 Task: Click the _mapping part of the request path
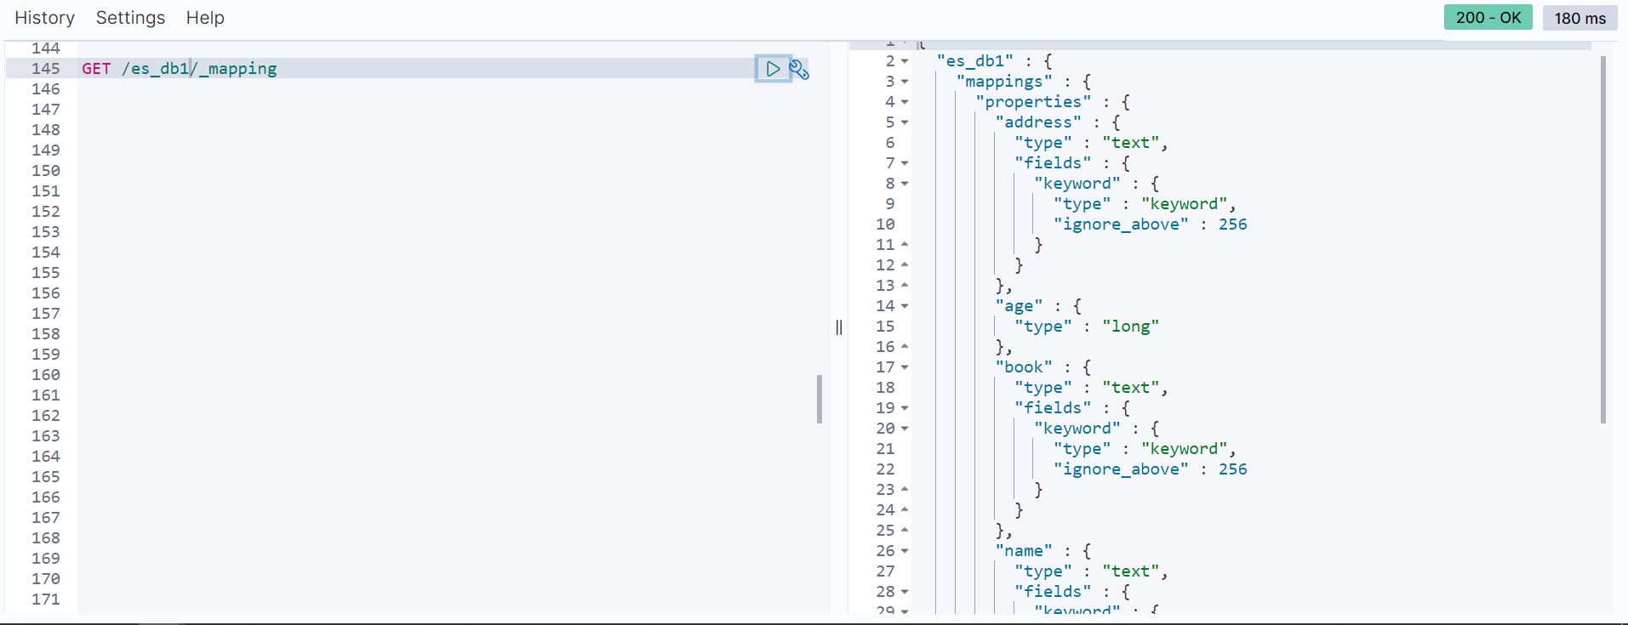[238, 69]
